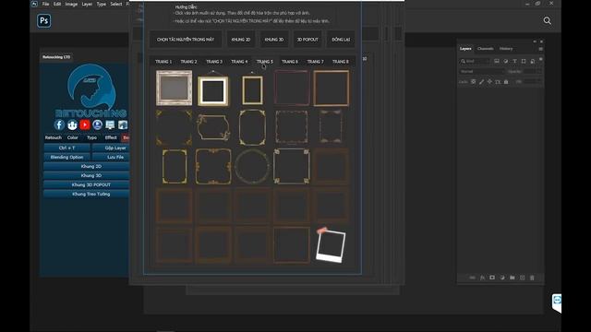Click the Blending Option button
The width and height of the screenshot is (591, 332).
(67, 157)
